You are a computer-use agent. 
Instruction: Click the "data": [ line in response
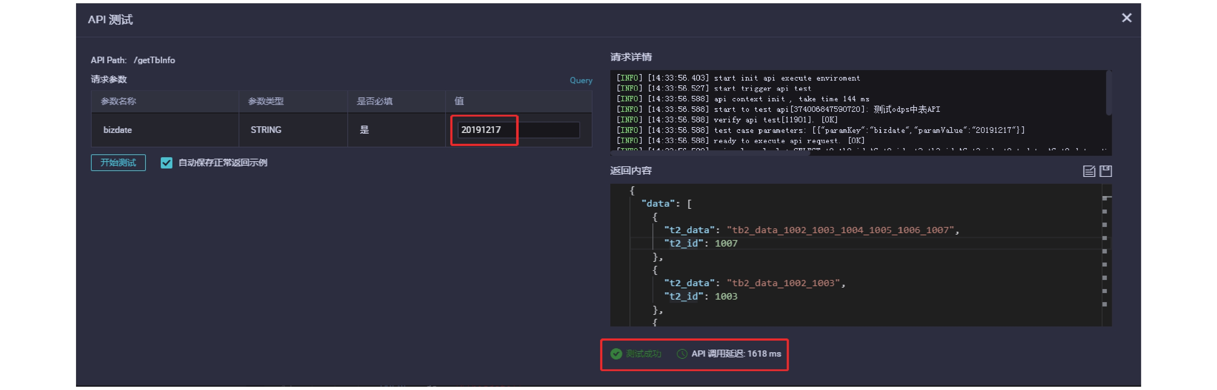tap(666, 204)
